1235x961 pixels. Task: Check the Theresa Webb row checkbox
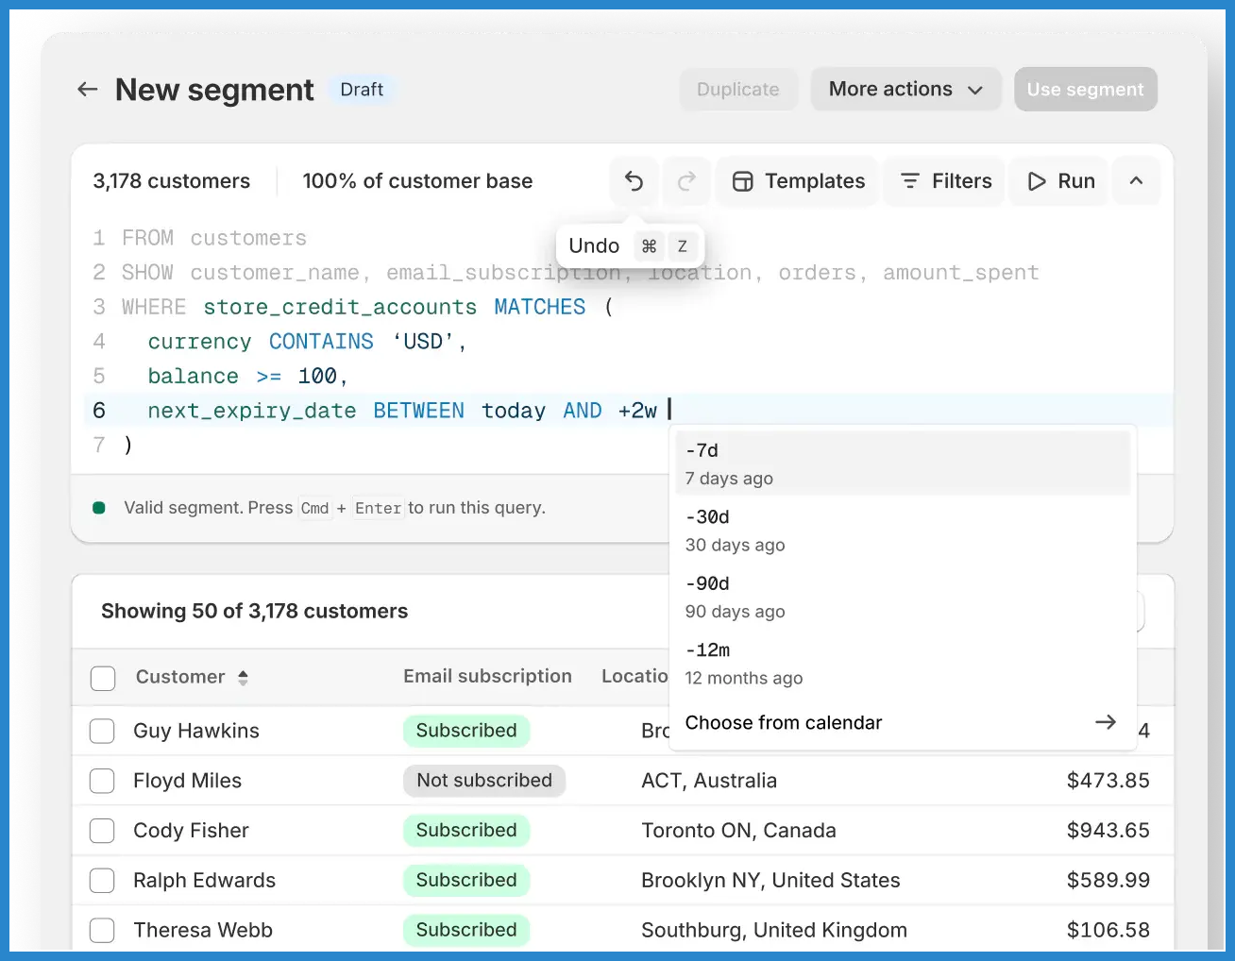[102, 930]
